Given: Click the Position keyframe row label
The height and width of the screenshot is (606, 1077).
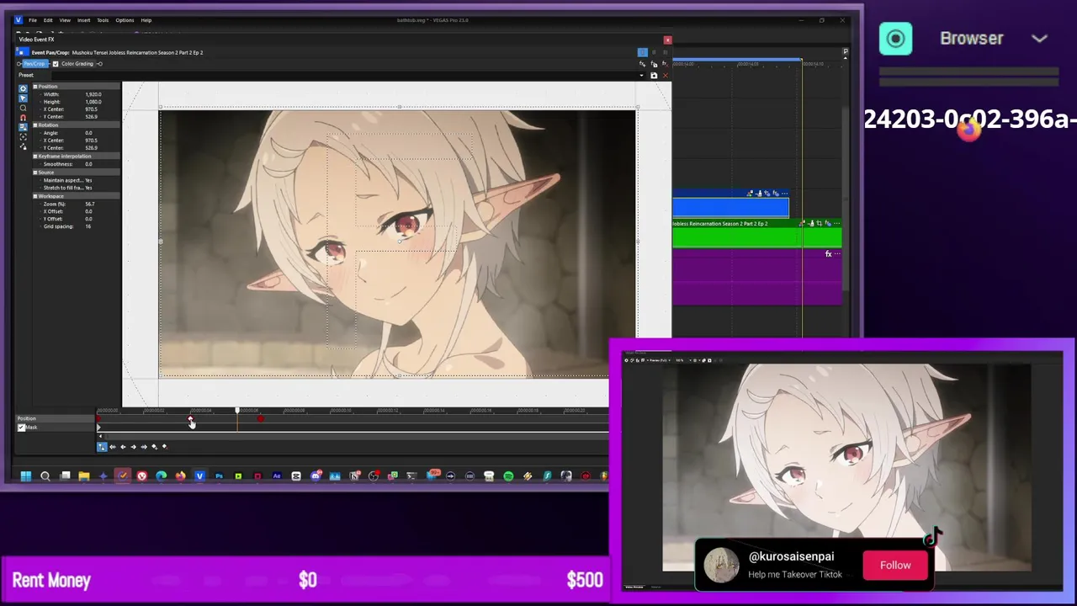Looking at the screenshot, I should point(27,418).
